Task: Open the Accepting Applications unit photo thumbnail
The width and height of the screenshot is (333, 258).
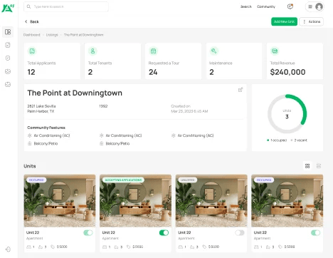Action: tap(135, 201)
